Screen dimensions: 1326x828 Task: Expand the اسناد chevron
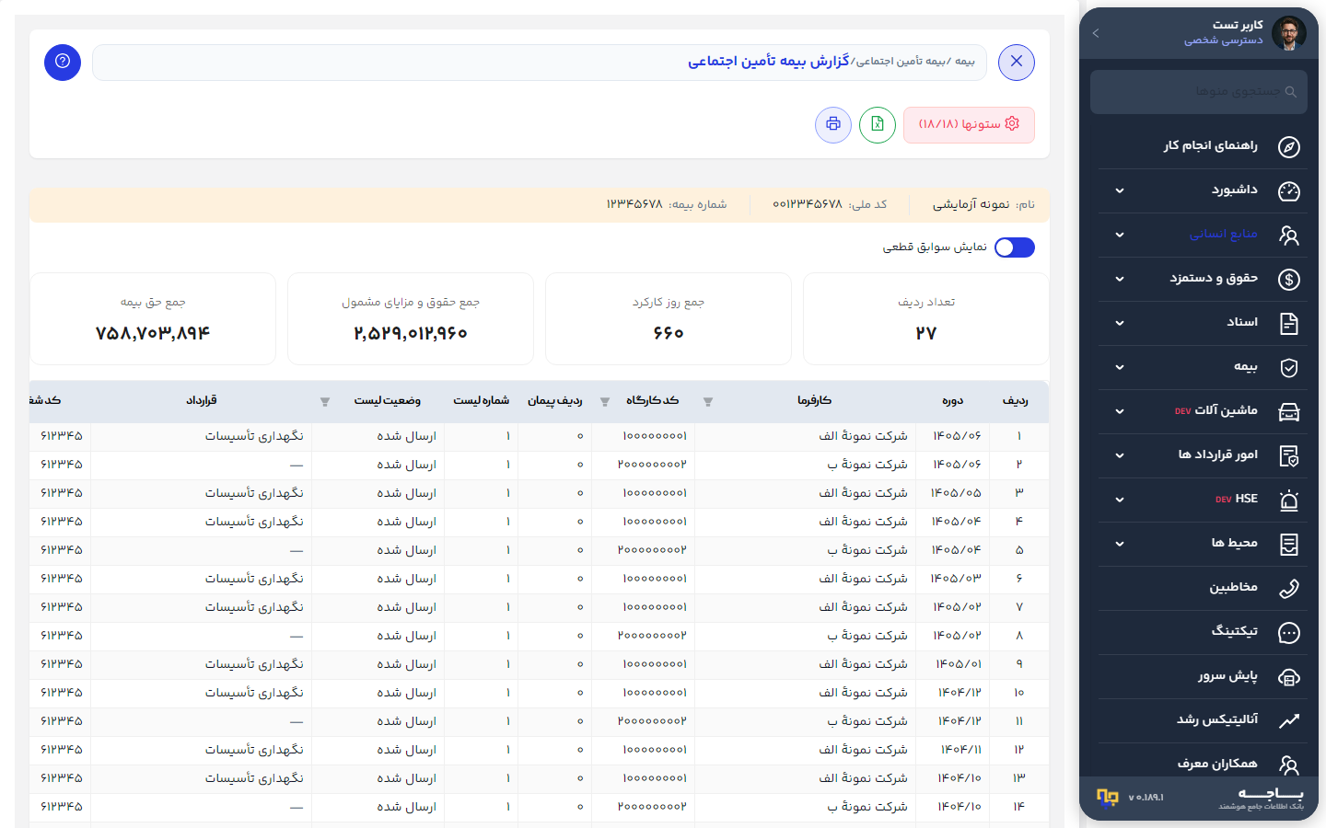1120,323
